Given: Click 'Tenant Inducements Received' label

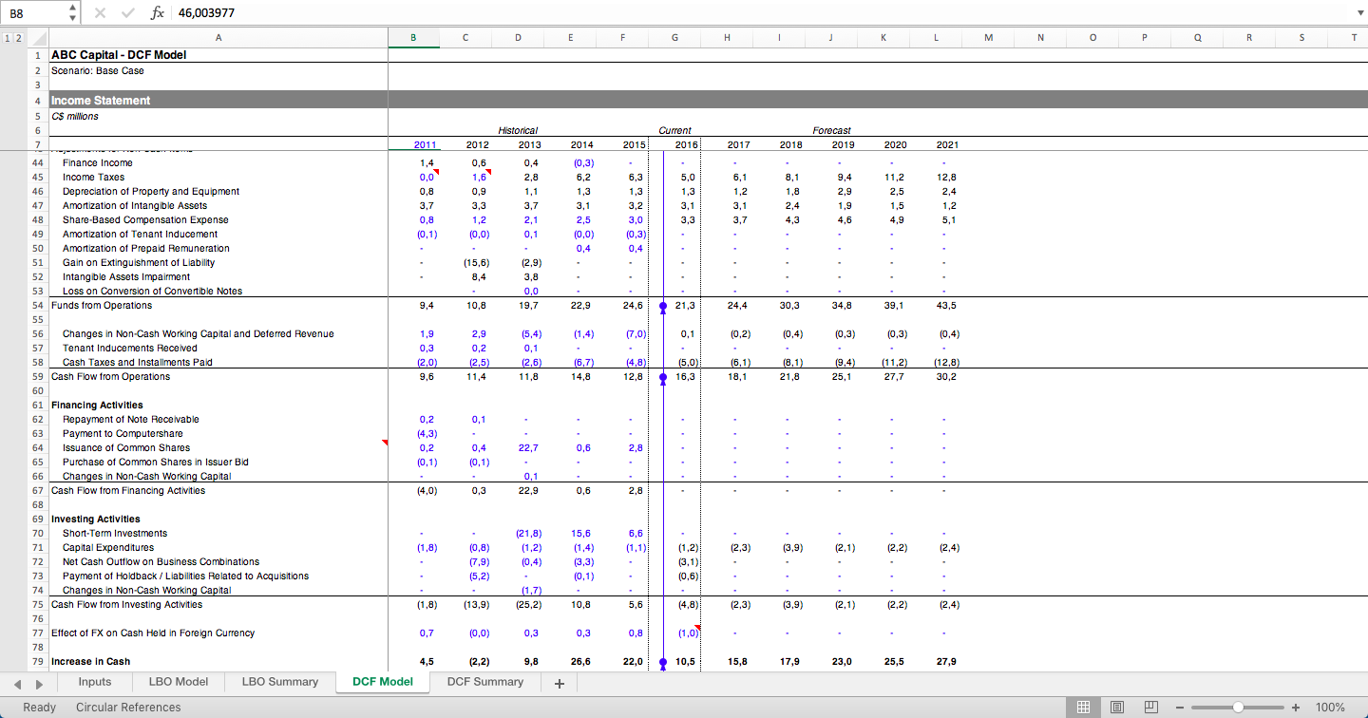Looking at the screenshot, I should tap(129, 349).
